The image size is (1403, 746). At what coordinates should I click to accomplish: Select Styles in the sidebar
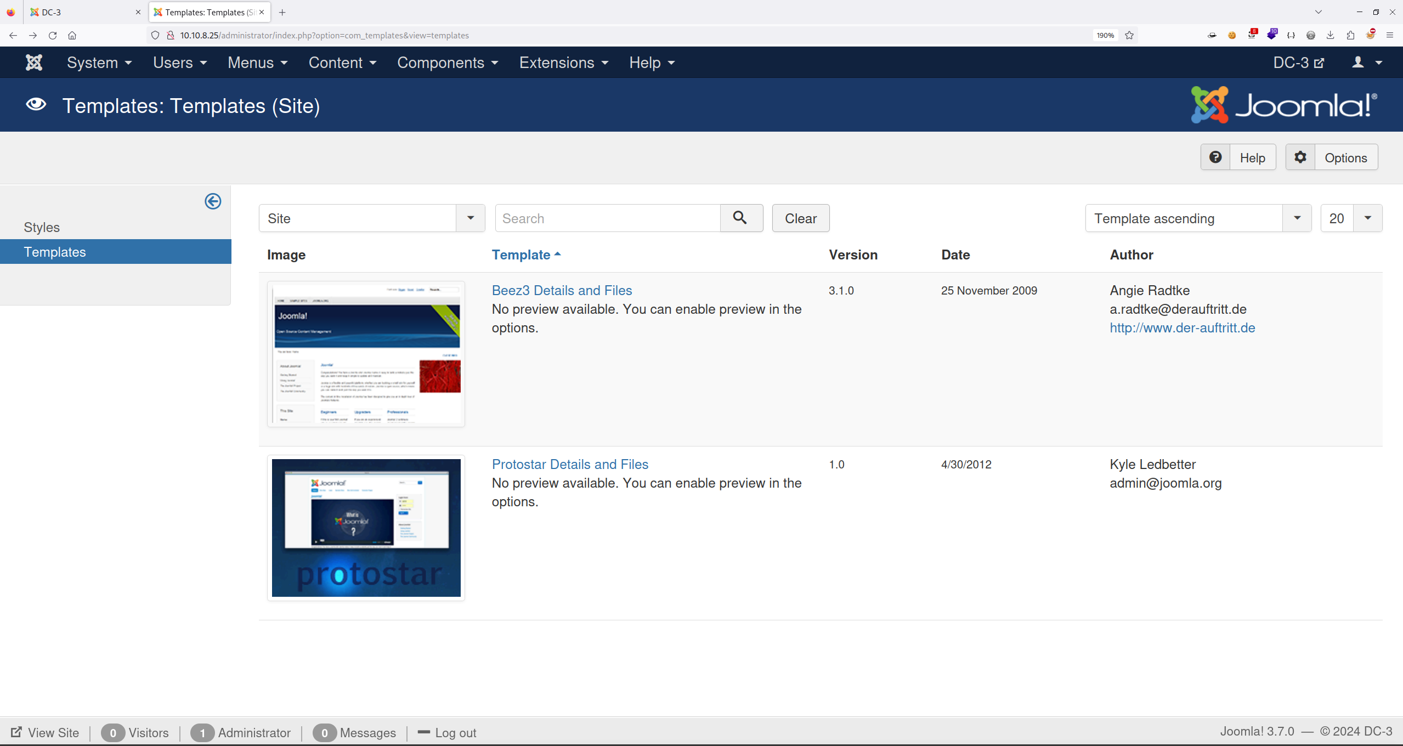coord(42,227)
